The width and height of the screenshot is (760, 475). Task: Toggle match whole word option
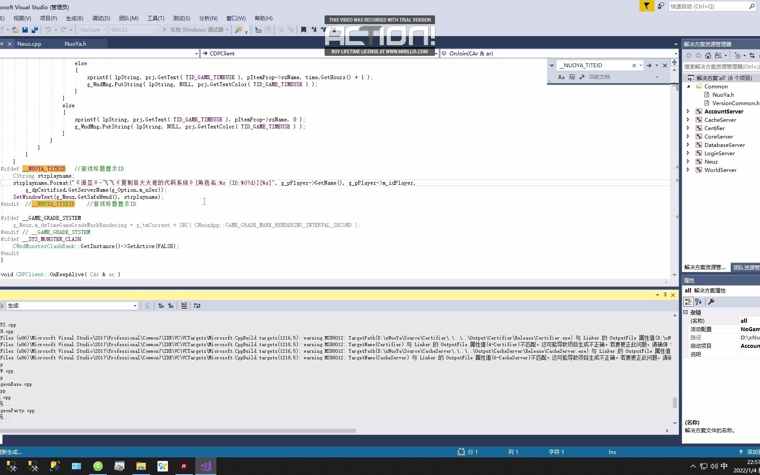tap(572, 77)
